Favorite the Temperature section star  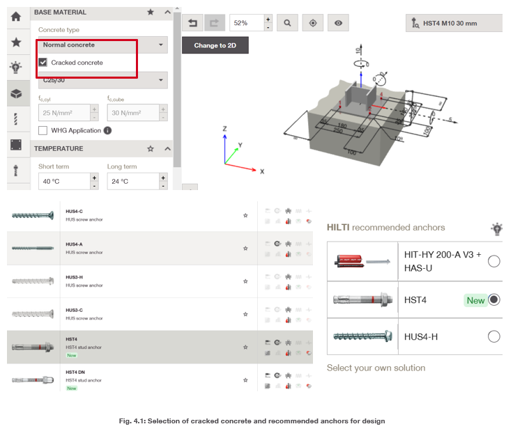[x=151, y=149]
